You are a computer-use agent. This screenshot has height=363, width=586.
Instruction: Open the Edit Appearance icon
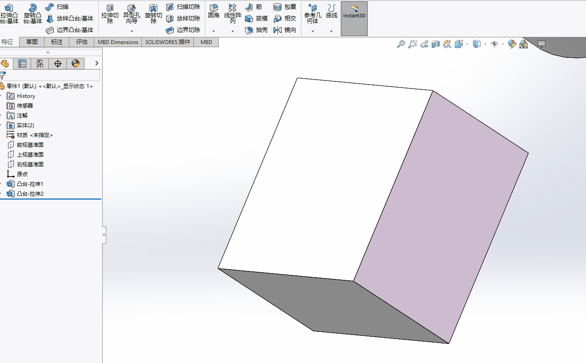pos(512,44)
